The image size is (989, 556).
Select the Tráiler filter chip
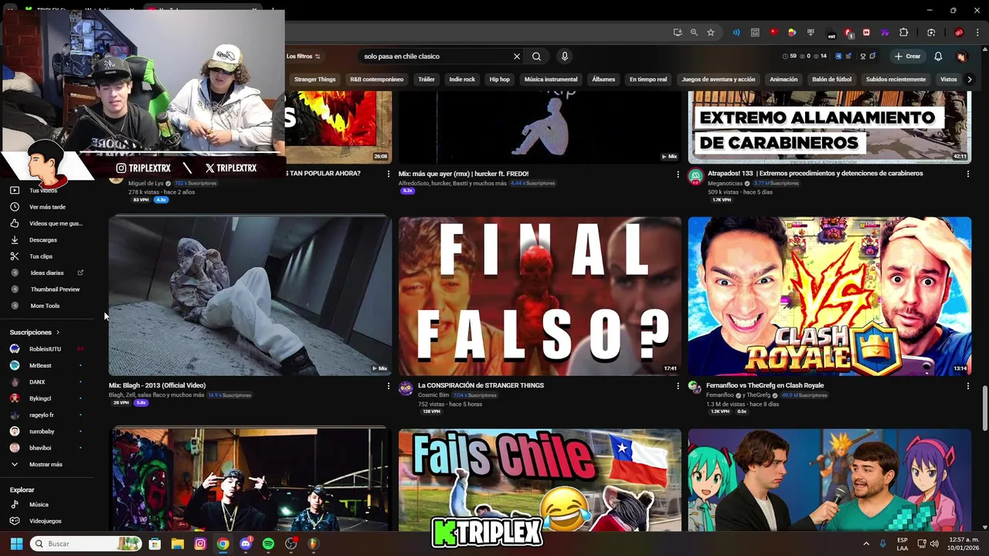[427, 80]
